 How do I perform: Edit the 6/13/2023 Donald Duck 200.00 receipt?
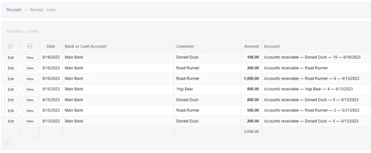point(11,121)
